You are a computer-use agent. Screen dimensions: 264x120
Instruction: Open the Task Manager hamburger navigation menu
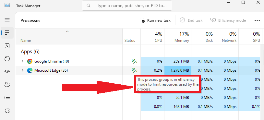click(x=7, y=20)
